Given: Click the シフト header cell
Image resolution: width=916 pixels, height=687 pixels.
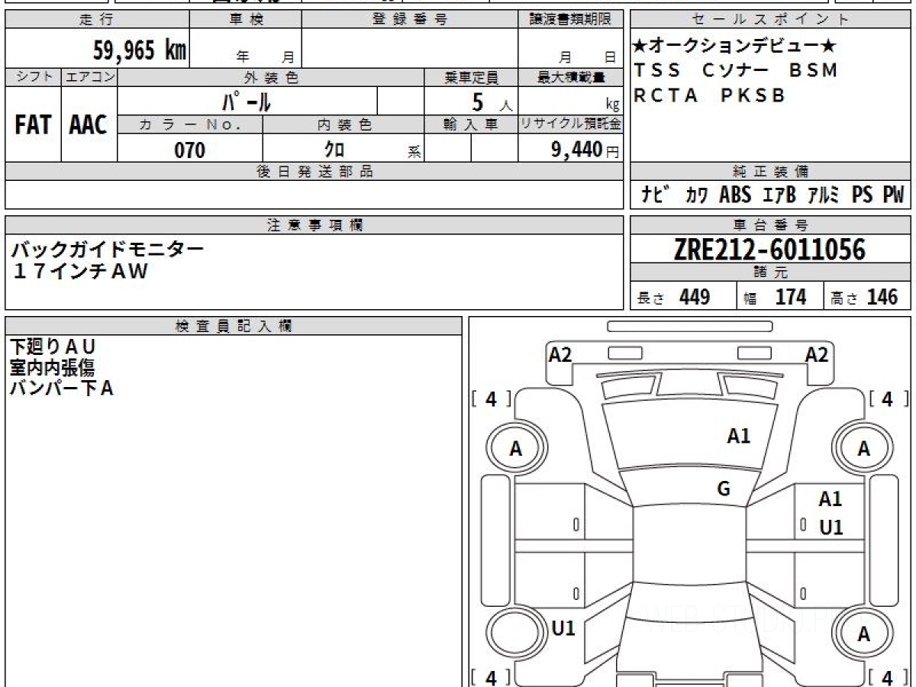Looking at the screenshot, I should tap(34, 77).
